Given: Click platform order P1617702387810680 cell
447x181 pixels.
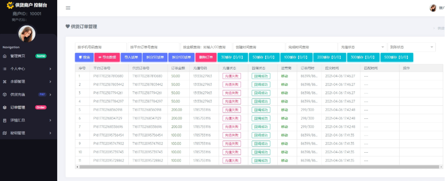Looking at the screenshot, I should coord(108,76).
